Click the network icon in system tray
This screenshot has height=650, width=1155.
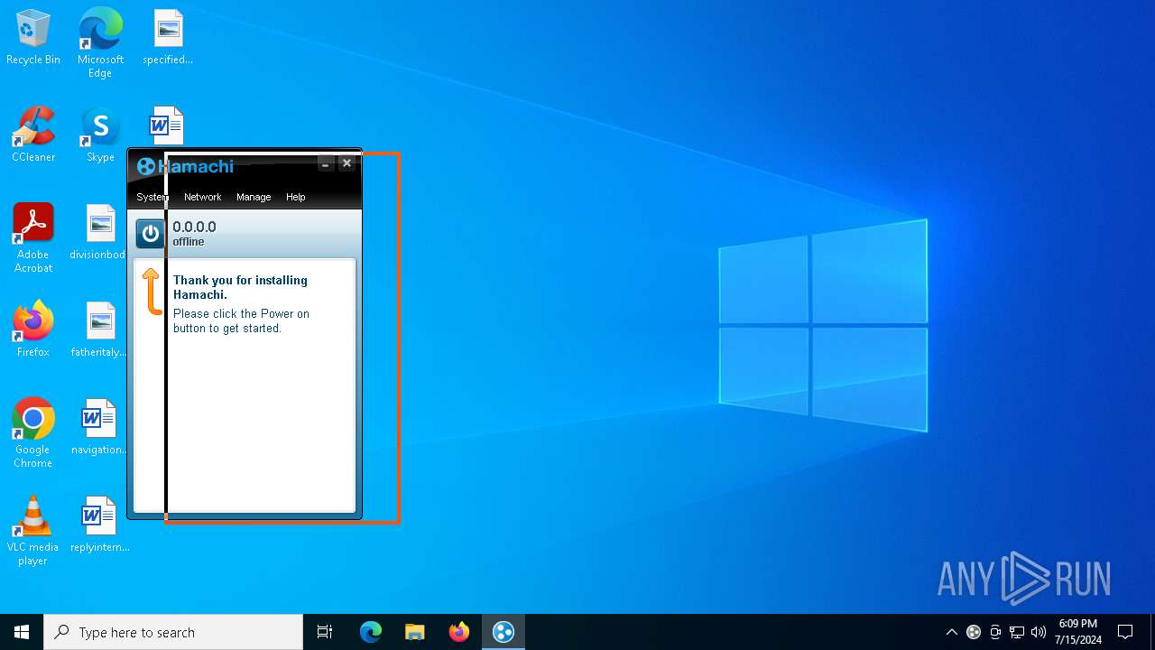coord(1017,632)
